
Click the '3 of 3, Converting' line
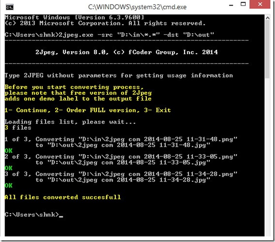121,174
